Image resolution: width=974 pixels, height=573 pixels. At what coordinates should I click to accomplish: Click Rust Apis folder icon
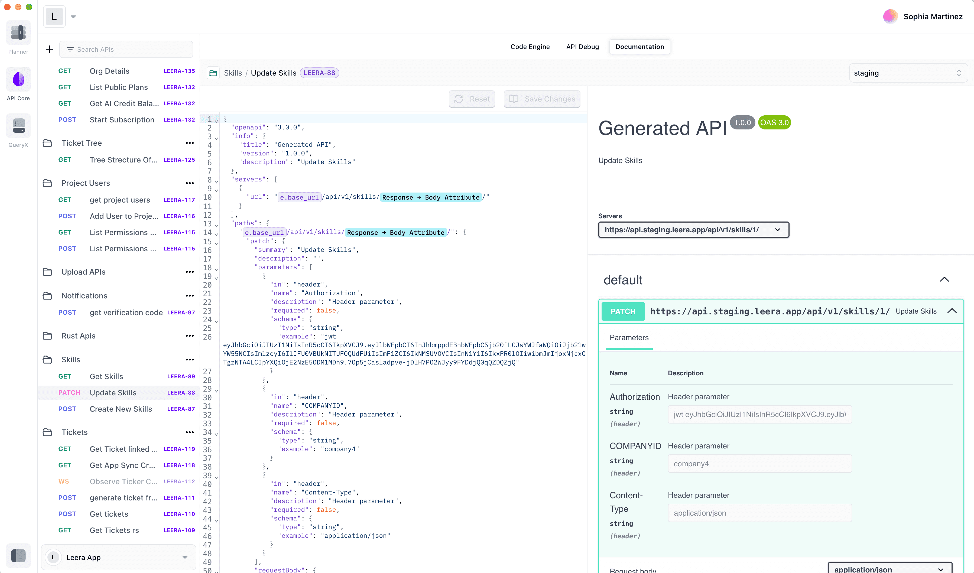[48, 336]
